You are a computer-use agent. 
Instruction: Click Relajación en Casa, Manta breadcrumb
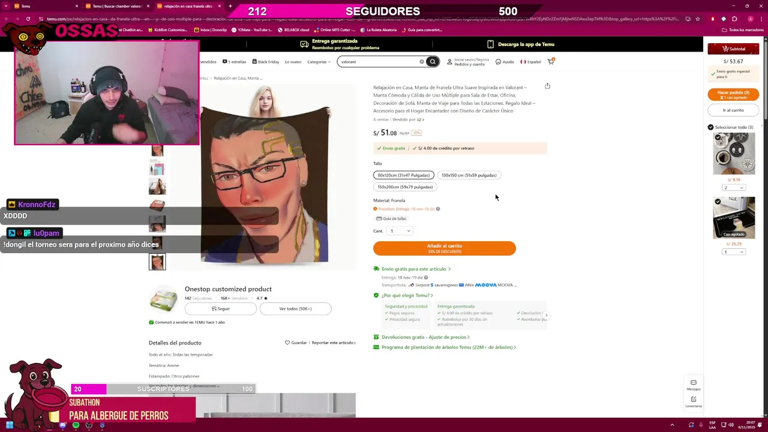pos(238,78)
